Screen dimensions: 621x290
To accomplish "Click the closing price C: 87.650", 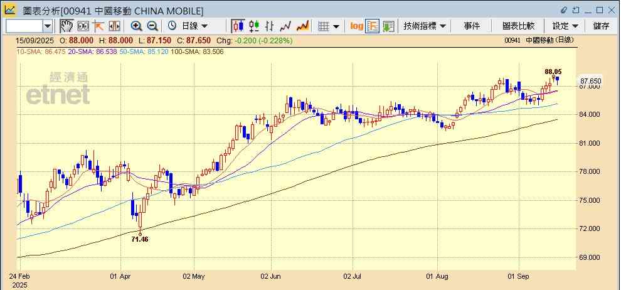I will (x=195, y=40).
